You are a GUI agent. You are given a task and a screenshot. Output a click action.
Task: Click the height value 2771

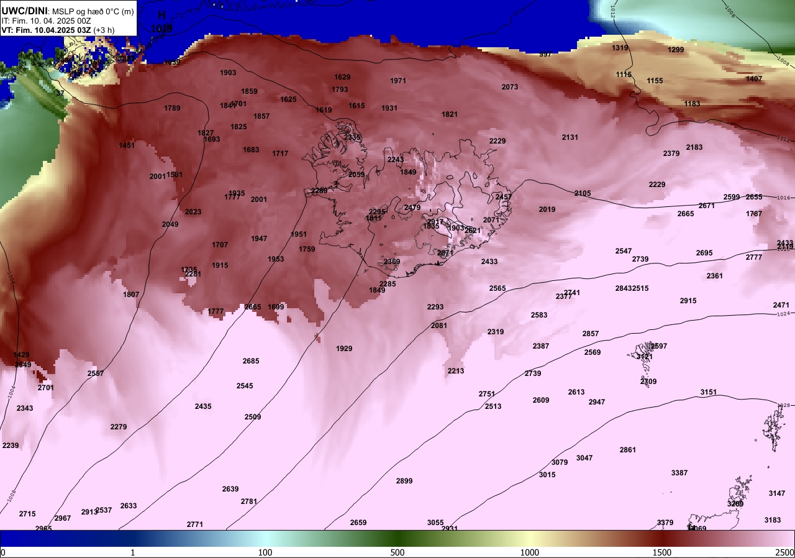pos(195,524)
